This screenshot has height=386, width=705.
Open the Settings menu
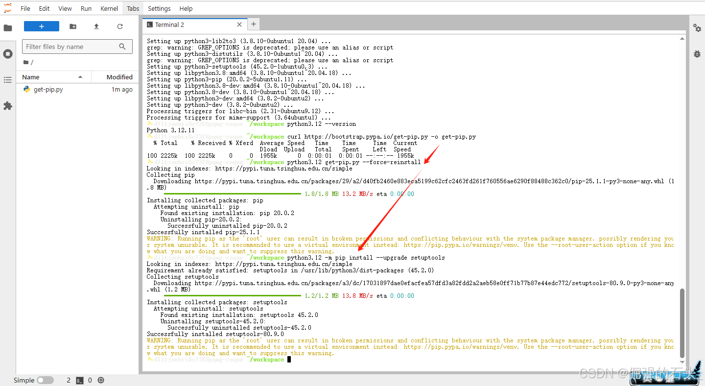pyautogui.click(x=159, y=8)
